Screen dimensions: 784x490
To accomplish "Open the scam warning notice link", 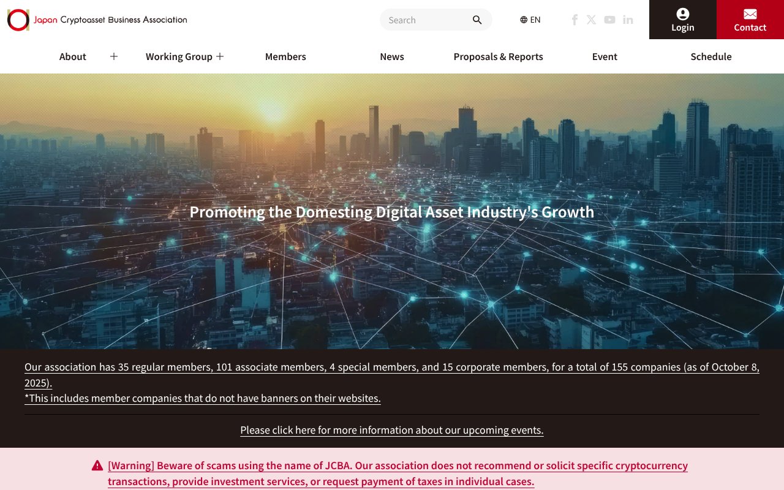I will [x=398, y=466].
